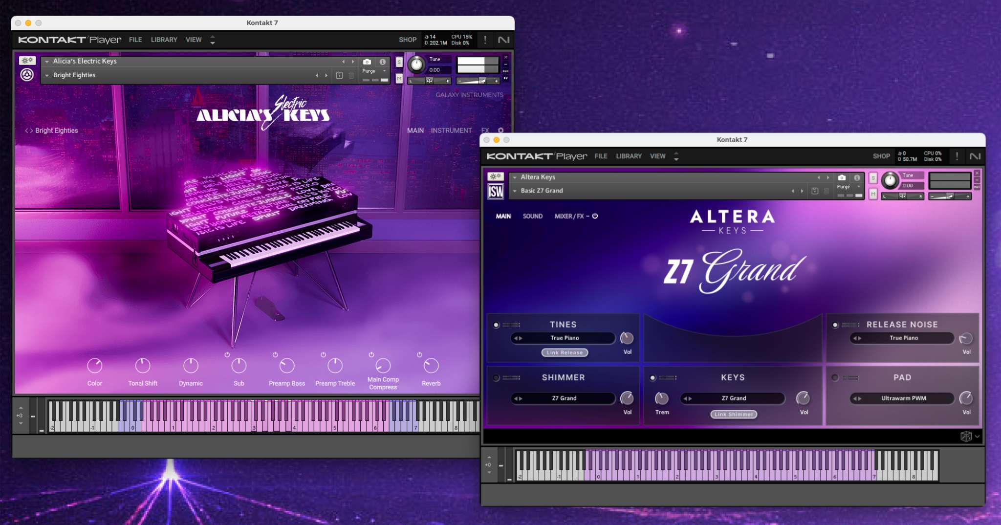Click the Link Shimmer button
This screenshot has width=1001, height=525.
coord(734,415)
